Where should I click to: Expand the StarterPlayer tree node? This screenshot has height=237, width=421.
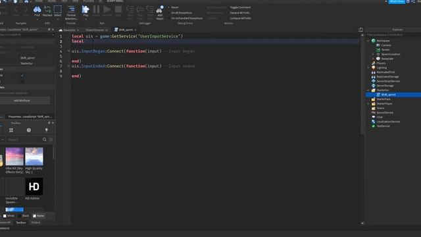tap(368, 104)
